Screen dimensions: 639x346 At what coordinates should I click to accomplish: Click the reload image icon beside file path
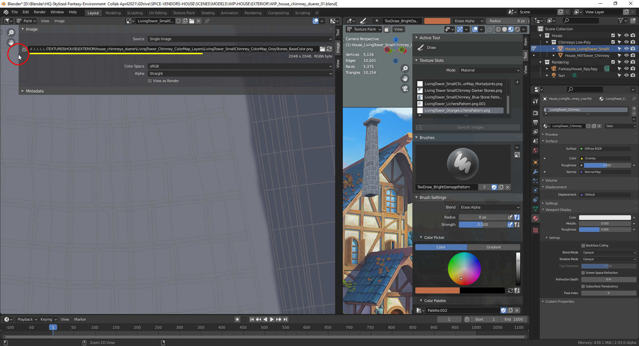(x=329, y=49)
